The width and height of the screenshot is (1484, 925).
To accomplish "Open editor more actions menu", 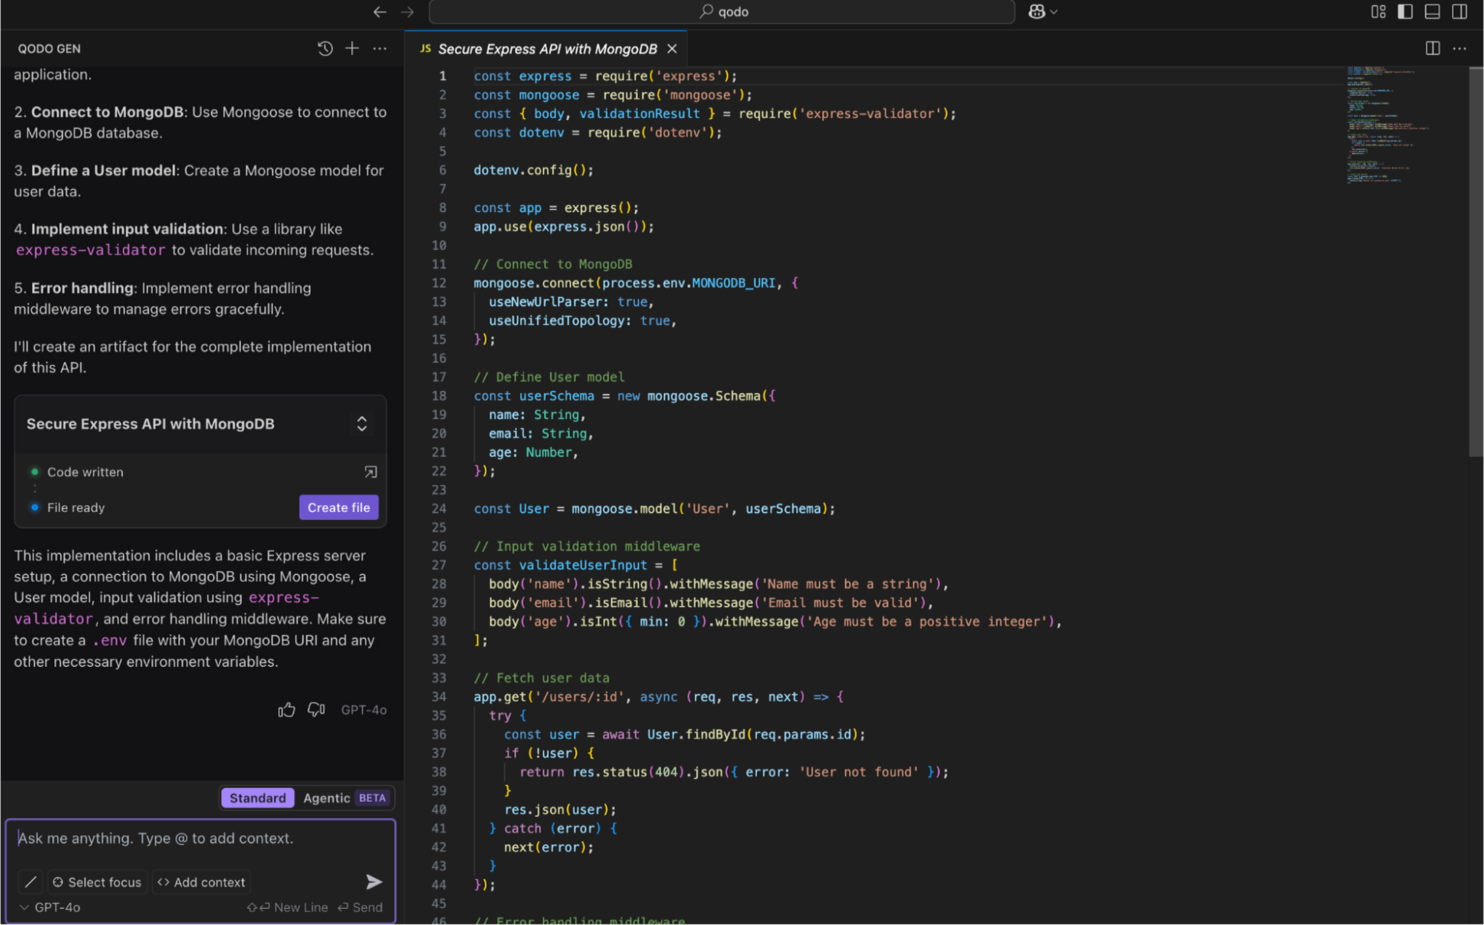I will pyautogui.click(x=1460, y=49).
